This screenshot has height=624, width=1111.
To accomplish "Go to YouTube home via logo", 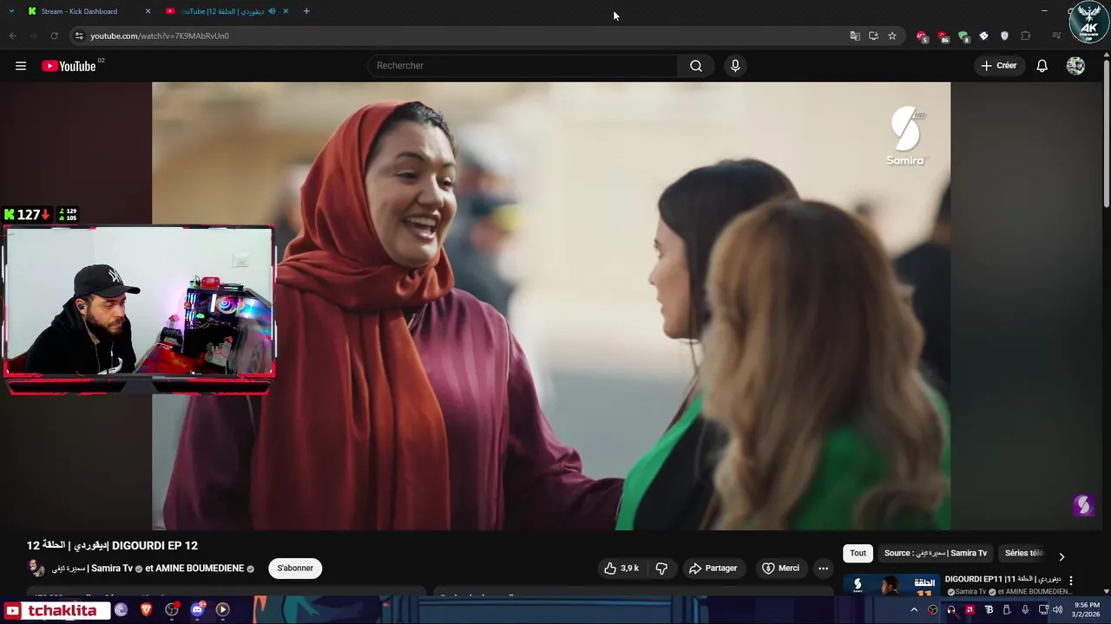I will click(69, 66).
